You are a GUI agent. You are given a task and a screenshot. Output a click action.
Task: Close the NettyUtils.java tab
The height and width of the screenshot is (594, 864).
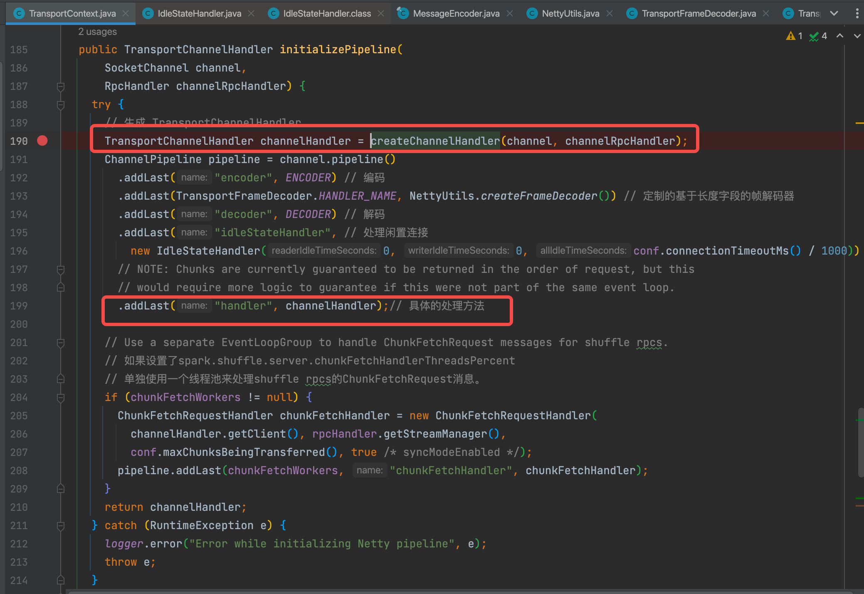(610, 13)
